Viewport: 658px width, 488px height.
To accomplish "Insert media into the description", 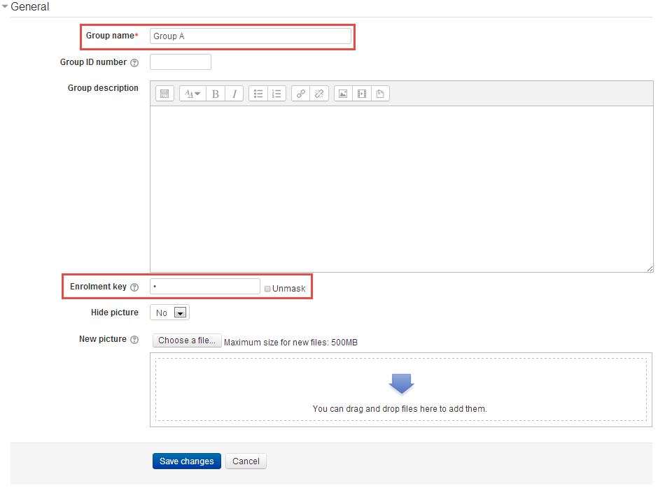I will tap(362, 94).
